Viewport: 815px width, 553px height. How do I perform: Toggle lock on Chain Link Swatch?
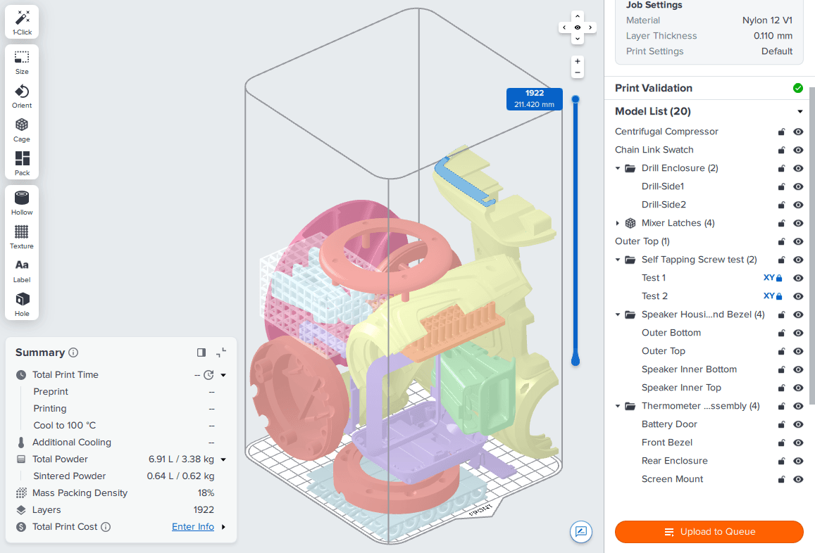tap(780, 150)
